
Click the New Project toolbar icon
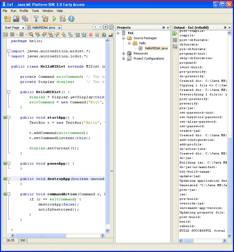7,19
